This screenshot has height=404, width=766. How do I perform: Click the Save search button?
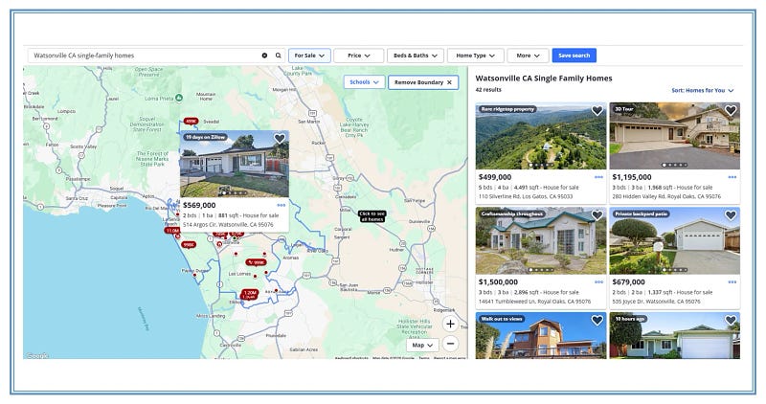point(574,56)
